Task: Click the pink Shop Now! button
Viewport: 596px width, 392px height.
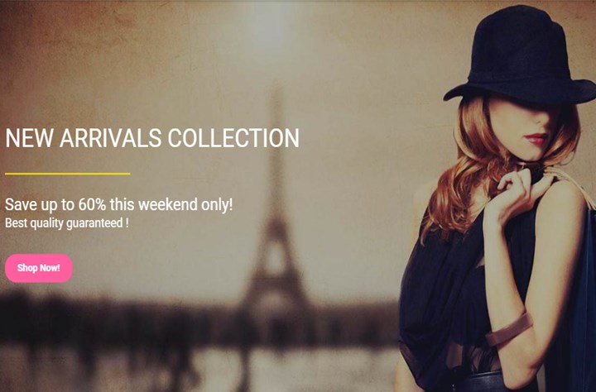Action: (39, 268)
